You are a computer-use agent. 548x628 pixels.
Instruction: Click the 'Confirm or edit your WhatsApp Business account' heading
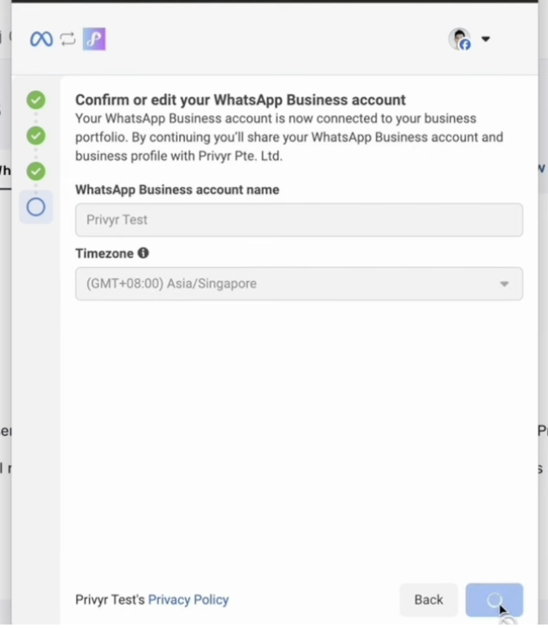[240, 99]
